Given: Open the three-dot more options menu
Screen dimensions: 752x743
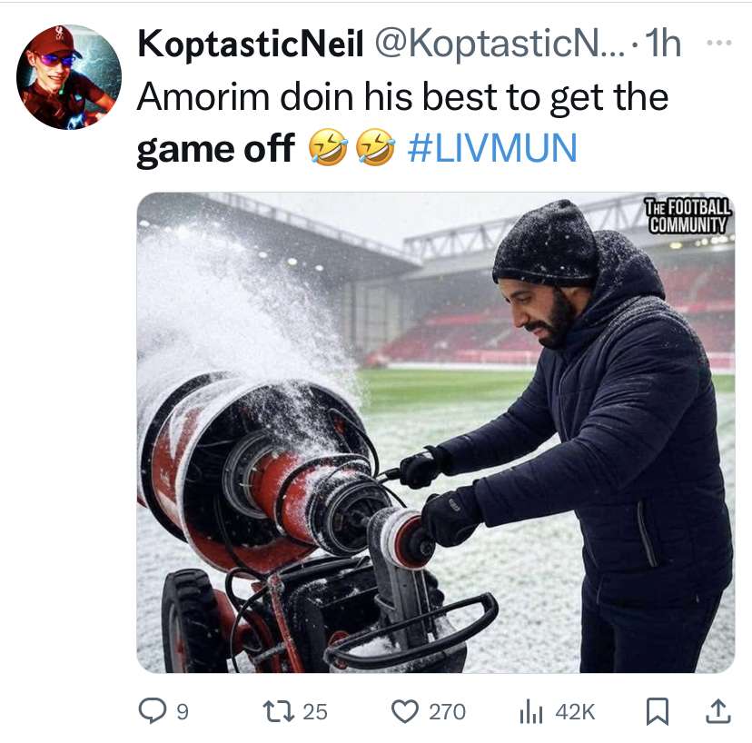Looking at the screenshot, I should click(x=717, y=43).
